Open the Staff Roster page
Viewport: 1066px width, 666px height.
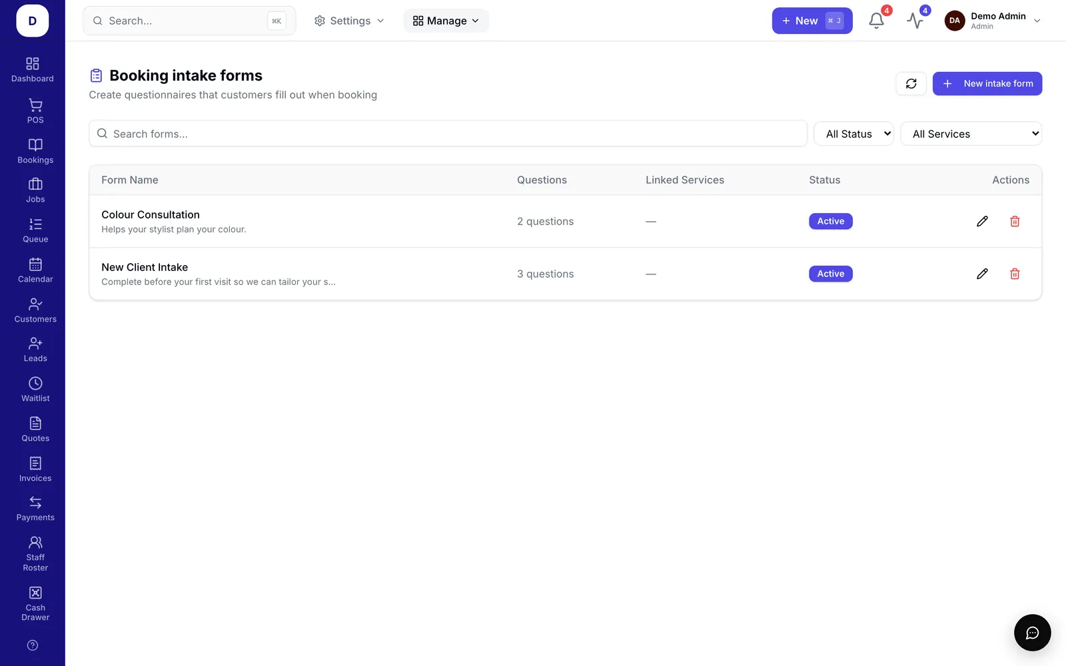35,554
